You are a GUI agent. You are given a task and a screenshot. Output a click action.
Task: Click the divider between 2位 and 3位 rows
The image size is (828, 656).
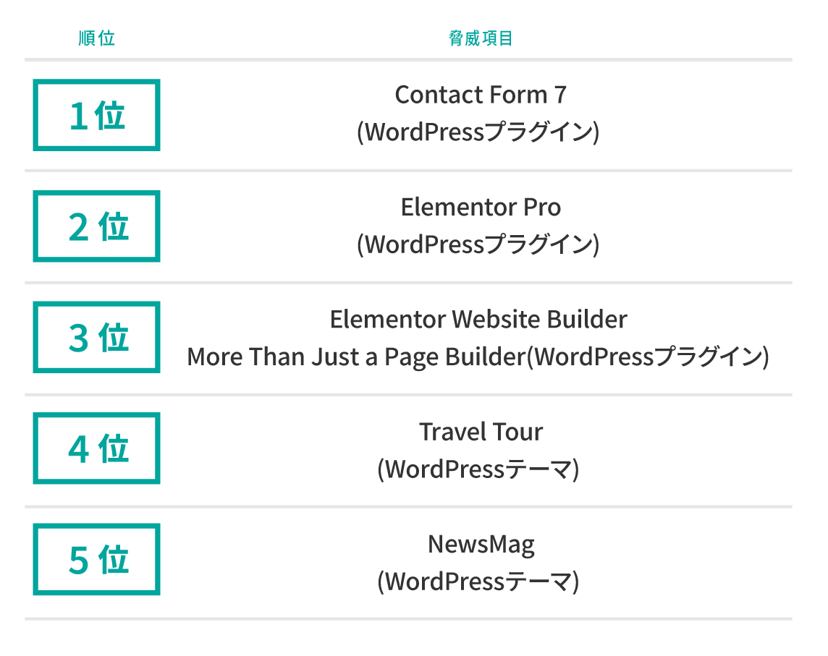point(408,283)
